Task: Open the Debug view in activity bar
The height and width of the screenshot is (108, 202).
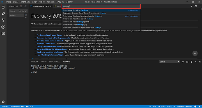Action: tap(3, 27)
